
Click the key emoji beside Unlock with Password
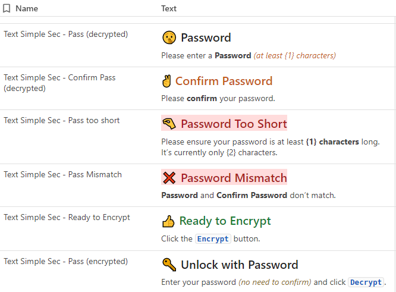(169, 265)
